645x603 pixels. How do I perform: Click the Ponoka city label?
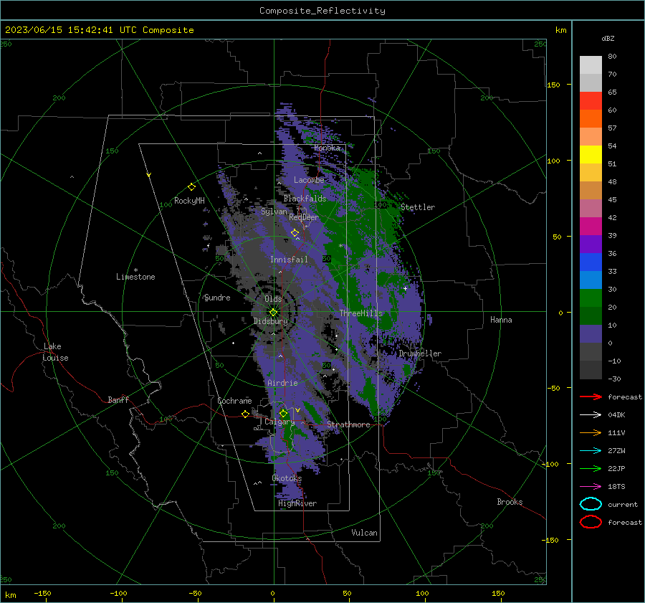point(327,148)
